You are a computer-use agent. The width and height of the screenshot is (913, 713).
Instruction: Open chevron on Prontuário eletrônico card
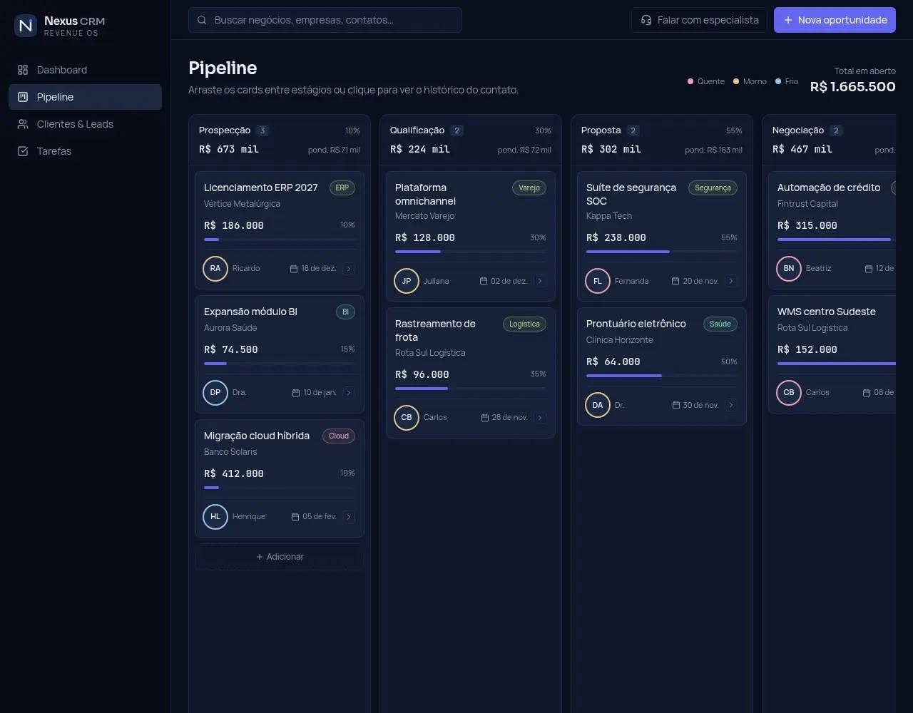(x=731, y=405)
